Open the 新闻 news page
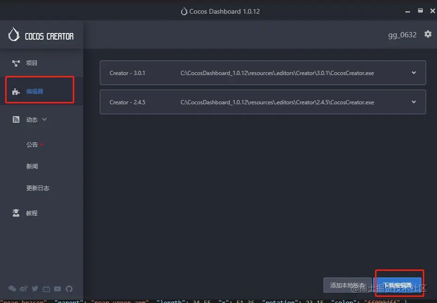437x303 pixels. click(x=32, y=167)
